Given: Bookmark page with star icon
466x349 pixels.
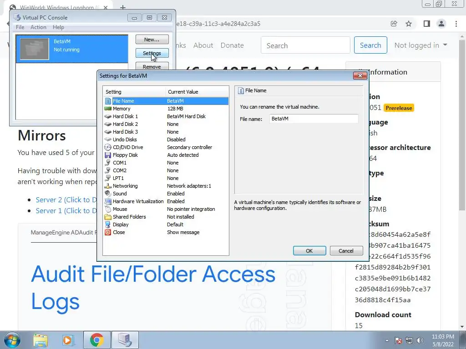Looking at the screenshot, I should (409, 24).
